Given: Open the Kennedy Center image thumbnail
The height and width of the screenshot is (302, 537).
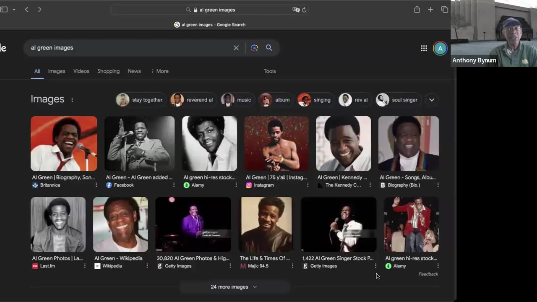Looking at the screenshot, I should pyautogui.click(x=344, y=143).
